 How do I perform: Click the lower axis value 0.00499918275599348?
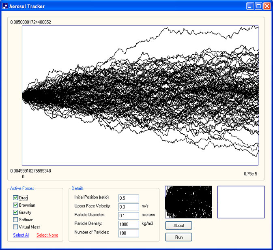(31, 171)
